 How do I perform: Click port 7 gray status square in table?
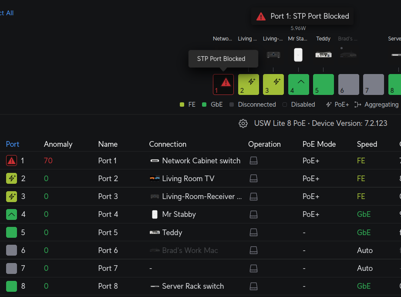11,268
